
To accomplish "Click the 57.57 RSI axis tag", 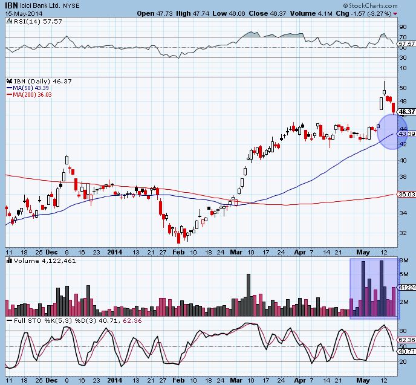I will tap(407, 44).
